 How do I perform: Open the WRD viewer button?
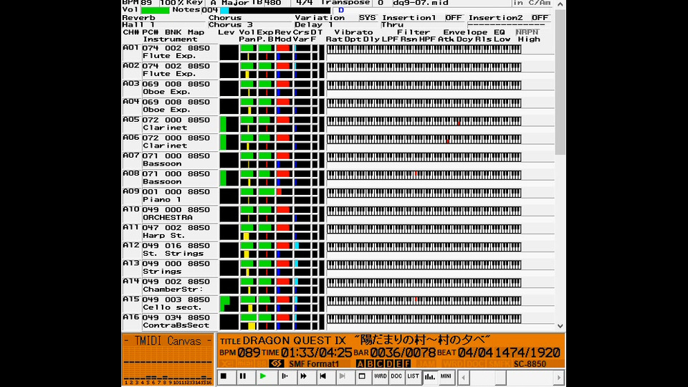click(380, 376)
